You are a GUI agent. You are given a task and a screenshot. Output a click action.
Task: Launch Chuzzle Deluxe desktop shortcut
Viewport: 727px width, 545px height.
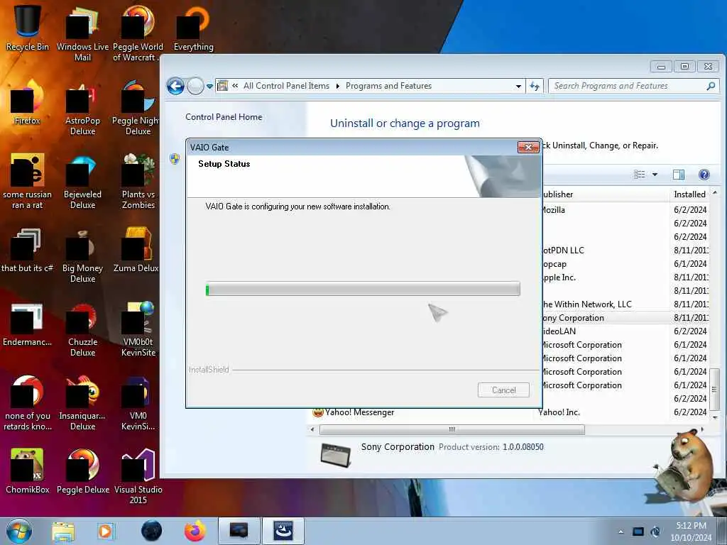pyautogui.click(x=82, y=329)
